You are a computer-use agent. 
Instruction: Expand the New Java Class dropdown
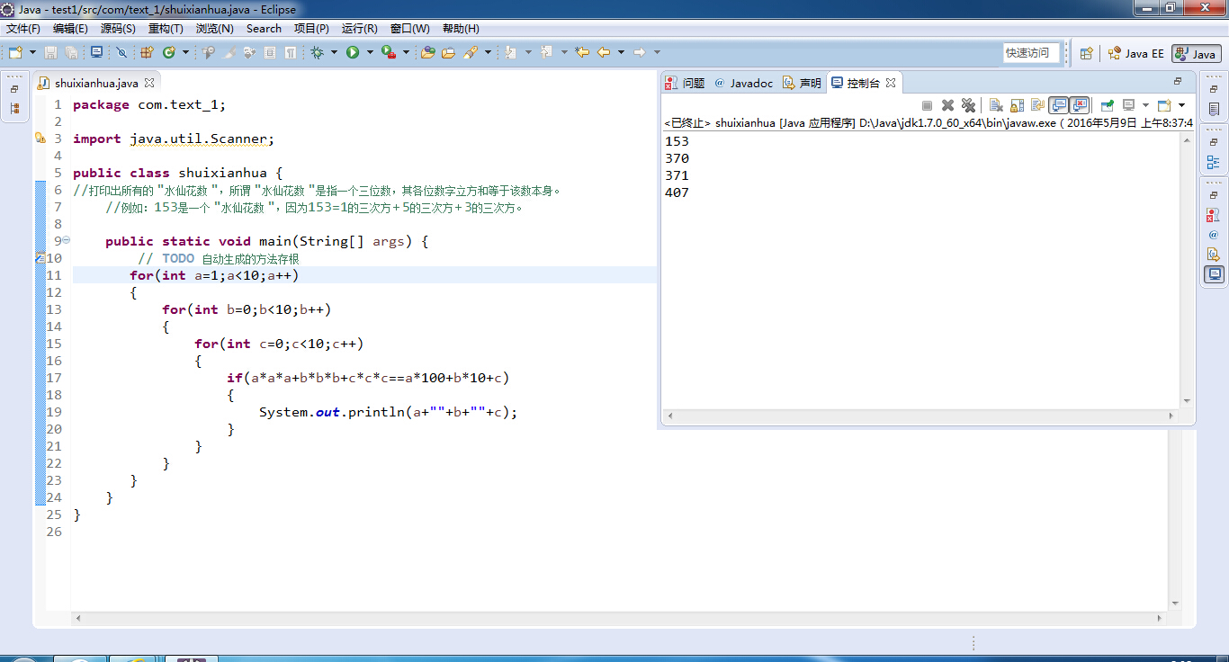click(185, 52)
